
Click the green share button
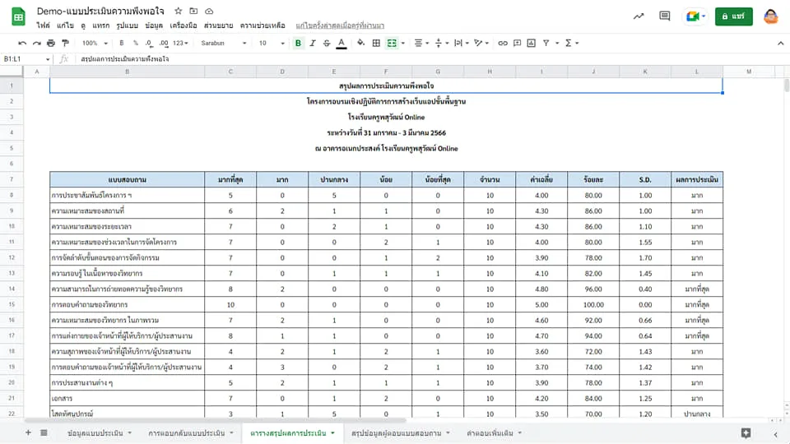coord(733,16)
